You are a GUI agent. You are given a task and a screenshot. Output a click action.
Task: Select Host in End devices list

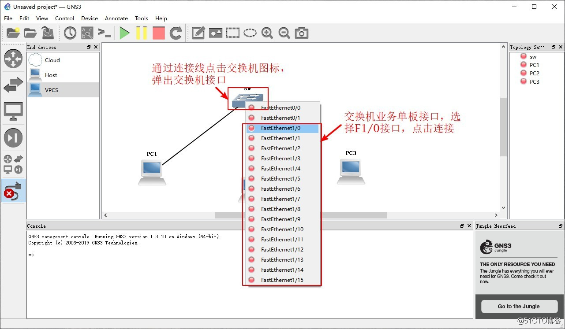[63, 75]
